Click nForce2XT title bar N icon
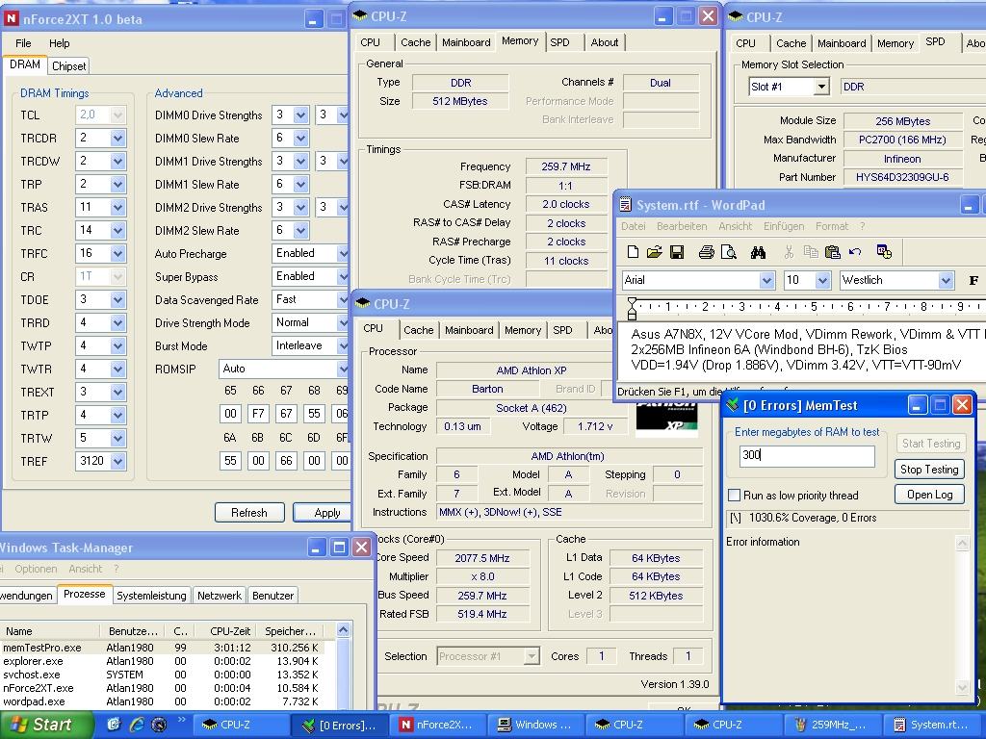The height and width of the screenshot is (739, 986). [12, 19]
